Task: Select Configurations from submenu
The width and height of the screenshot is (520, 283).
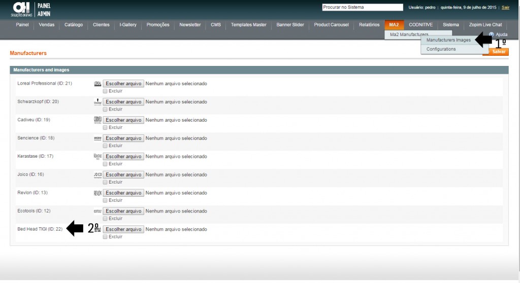Action: pyautogui.click(x=441, y=49)
